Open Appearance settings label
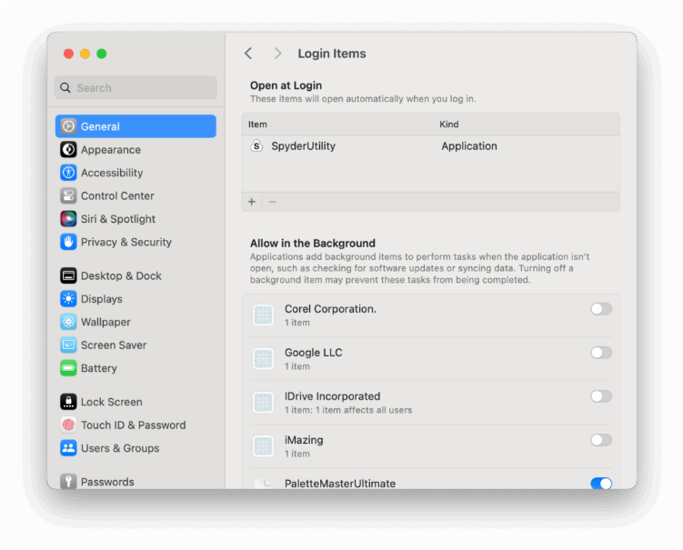The image size is (683, 550). coord(111,150)
